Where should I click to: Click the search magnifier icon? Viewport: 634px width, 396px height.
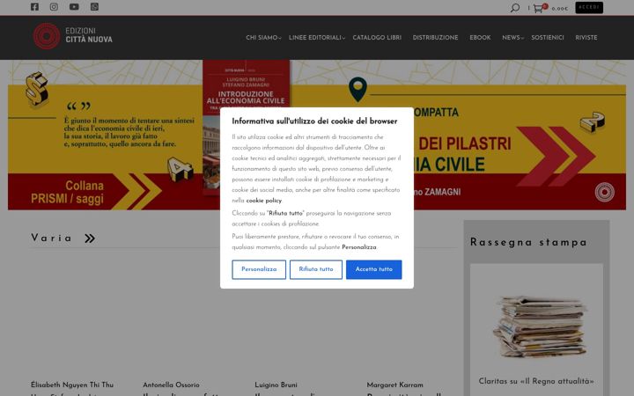pyautogui.click(x=515, y=8)
